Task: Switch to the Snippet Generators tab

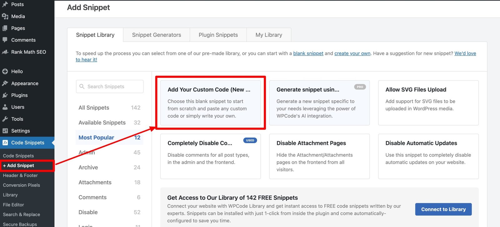Action: coord(157,35)
